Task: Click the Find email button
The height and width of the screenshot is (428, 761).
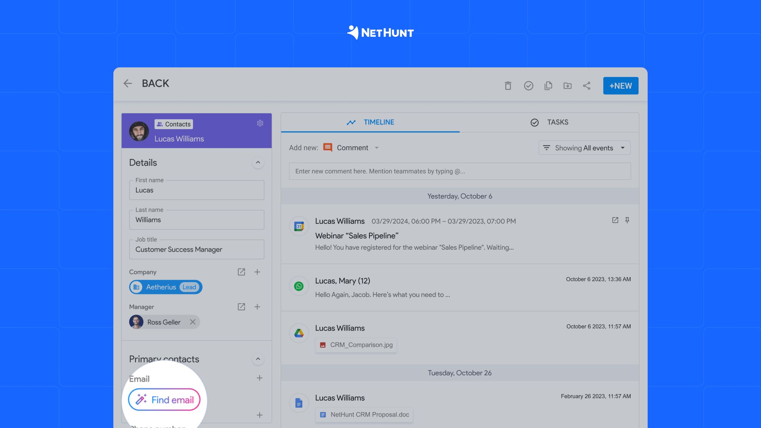Action: click(x=164, y=399)
